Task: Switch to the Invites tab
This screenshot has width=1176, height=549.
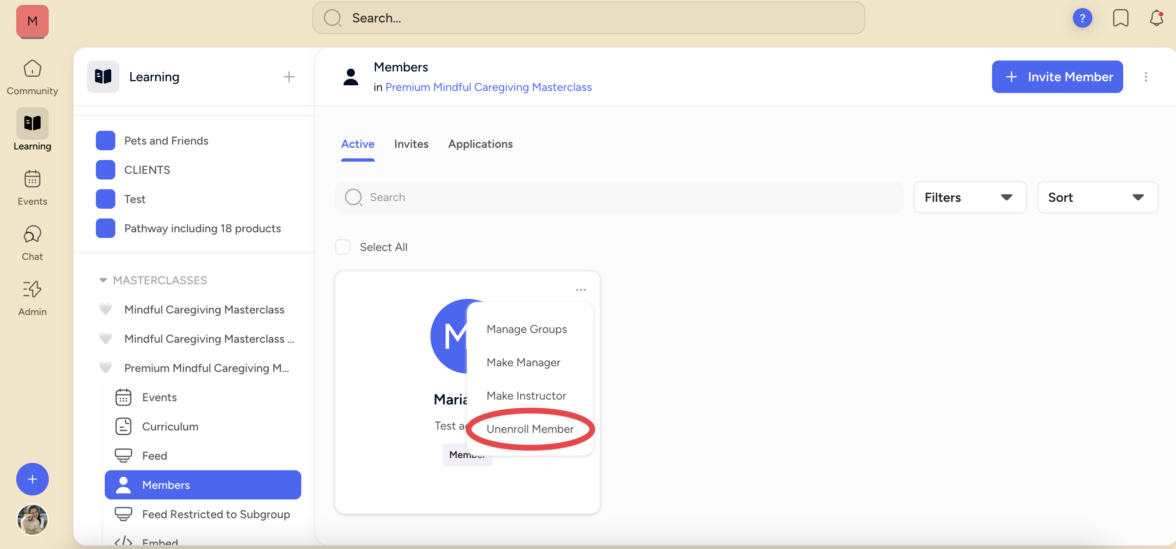Action: 411,144
